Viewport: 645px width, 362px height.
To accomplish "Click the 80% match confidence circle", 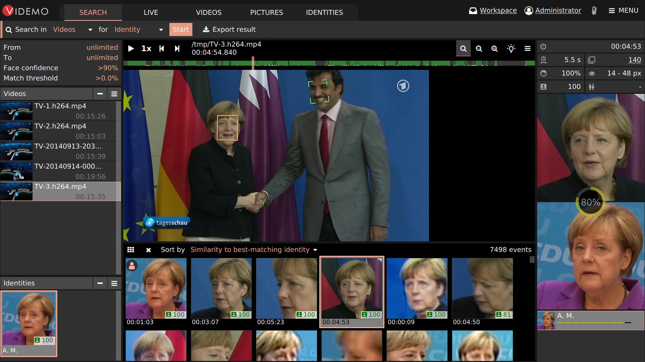I will 591,202.
